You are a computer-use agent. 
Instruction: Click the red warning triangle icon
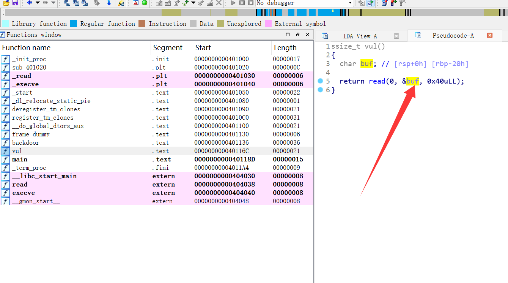(x=136, y=3)
